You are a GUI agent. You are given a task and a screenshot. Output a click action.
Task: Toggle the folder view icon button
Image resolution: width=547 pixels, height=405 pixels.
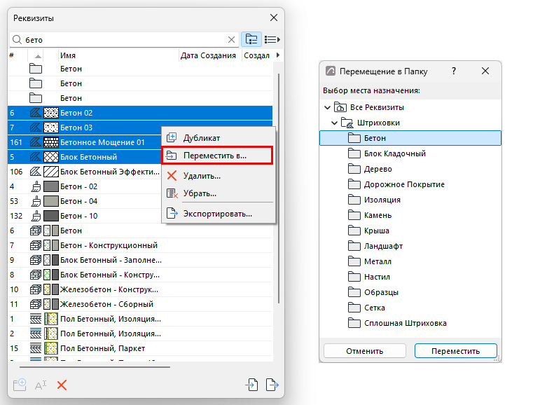pos(251,39)
